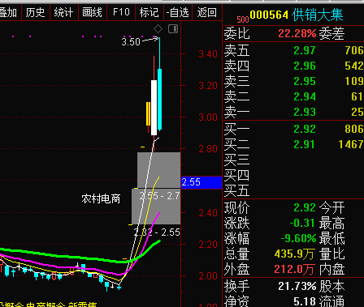Image resolution: width=364 pixels, height=307 pixels.
Task: Select 卖一 price 2.93
Action: (x=305, y=112)
